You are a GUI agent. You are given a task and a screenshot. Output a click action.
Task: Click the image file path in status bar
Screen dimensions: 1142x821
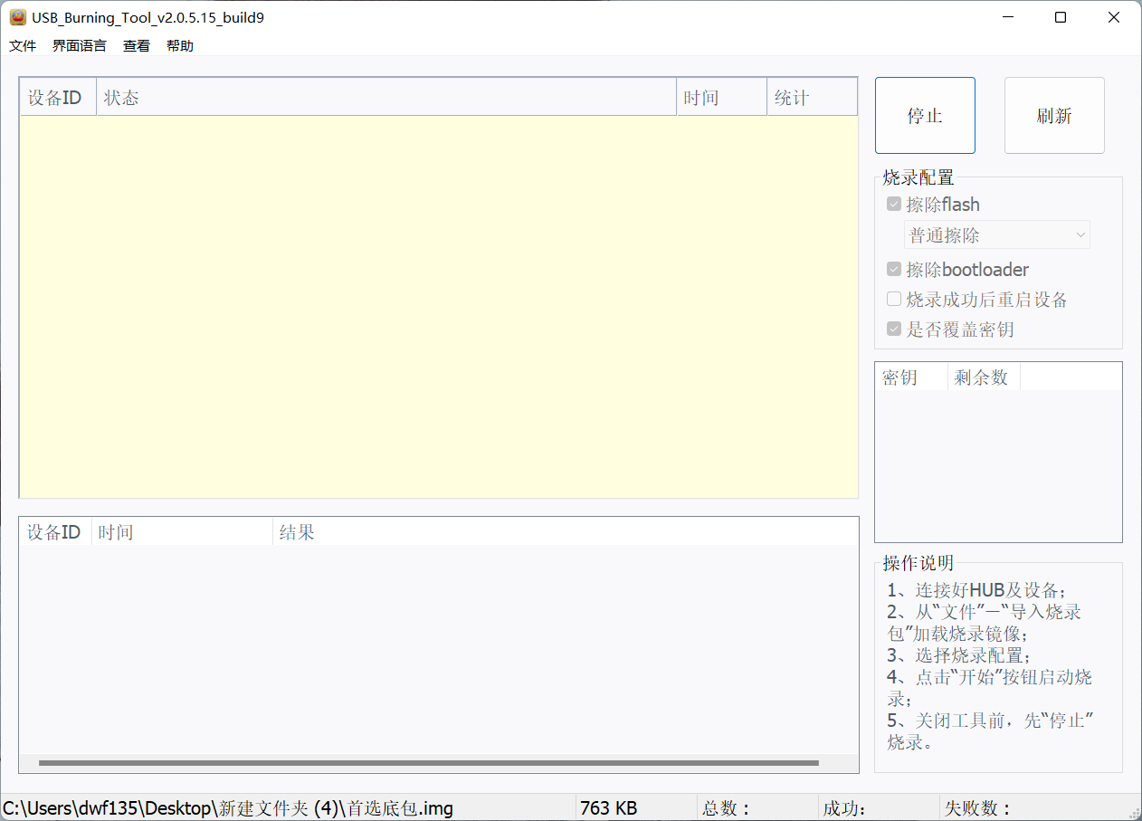[228, 808]
